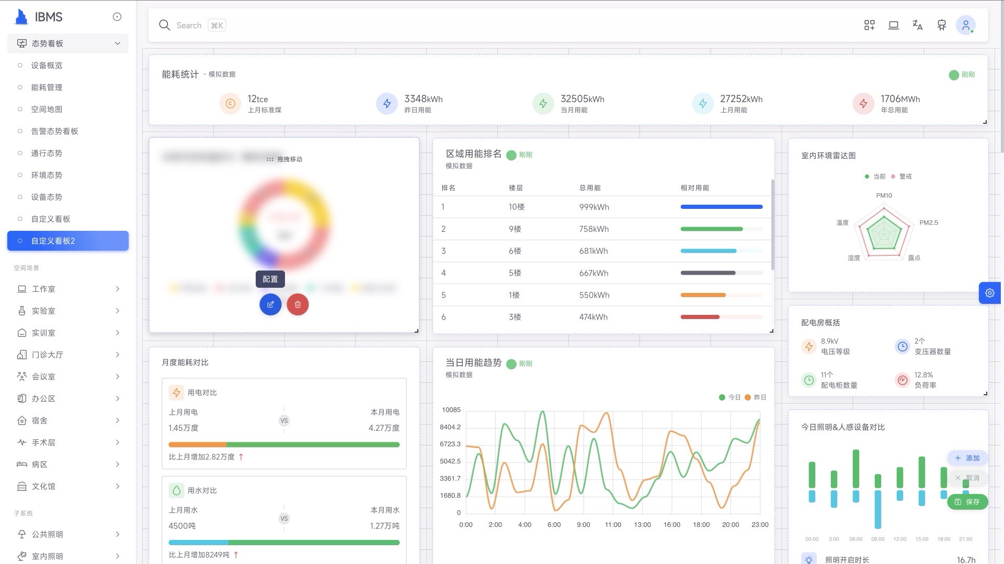Click the user avatar icon
This screenshot has width=1004, height=564.
[965, 25]
